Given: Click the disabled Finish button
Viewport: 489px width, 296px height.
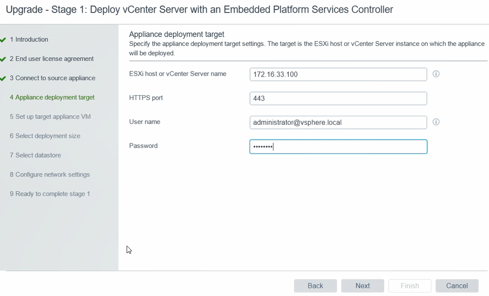Looking at the screenshot, I should tap(410, 286).
